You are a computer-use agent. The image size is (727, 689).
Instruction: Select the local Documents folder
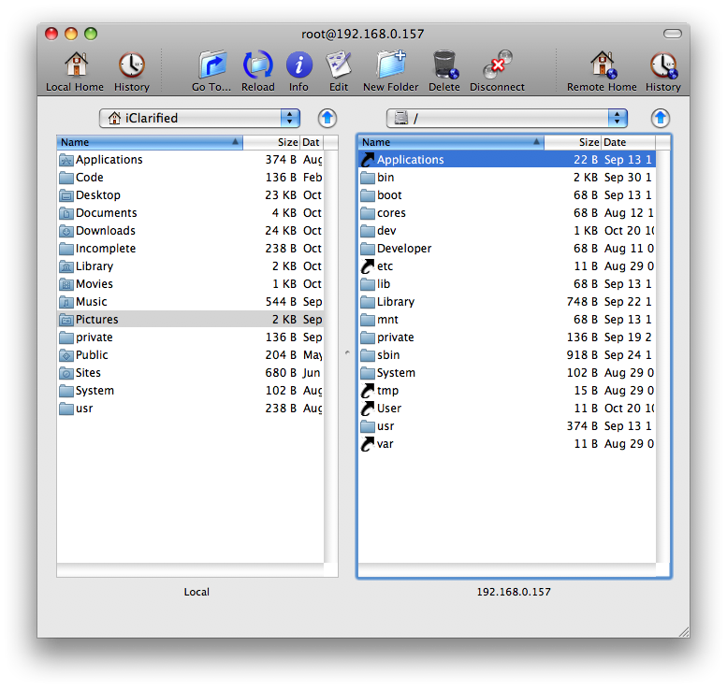106,213
